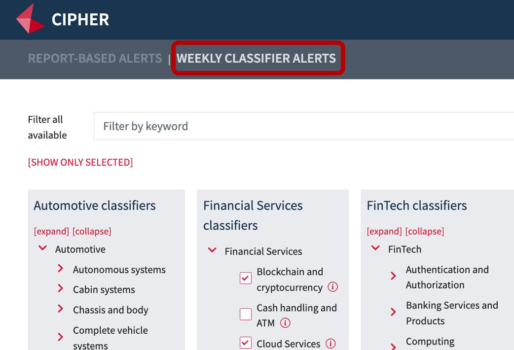Collapse the Automotive tree node
This screenshot has width=514, height=350.
tap(42, 248)
